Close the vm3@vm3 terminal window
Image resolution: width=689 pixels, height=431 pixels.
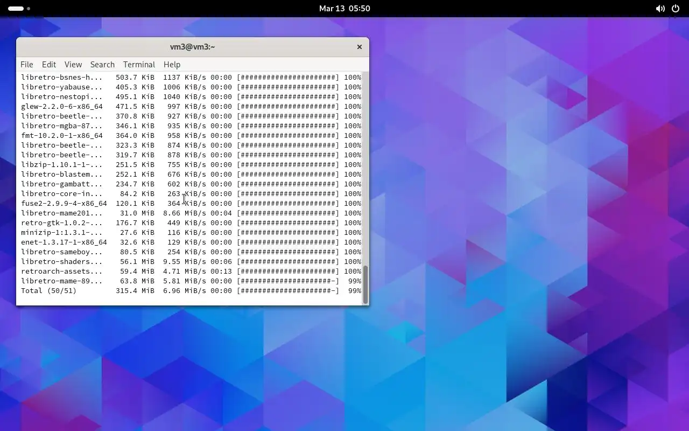tap(360, 47)
